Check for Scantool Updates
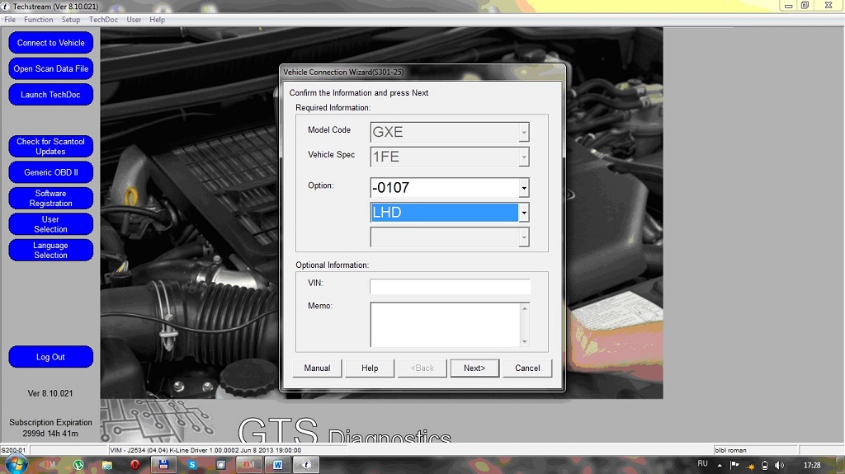 (x=50, y=146)
